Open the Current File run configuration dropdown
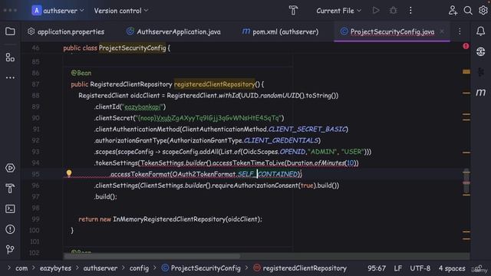The height and width of the screenshot is (276, 491). (338, 11)
